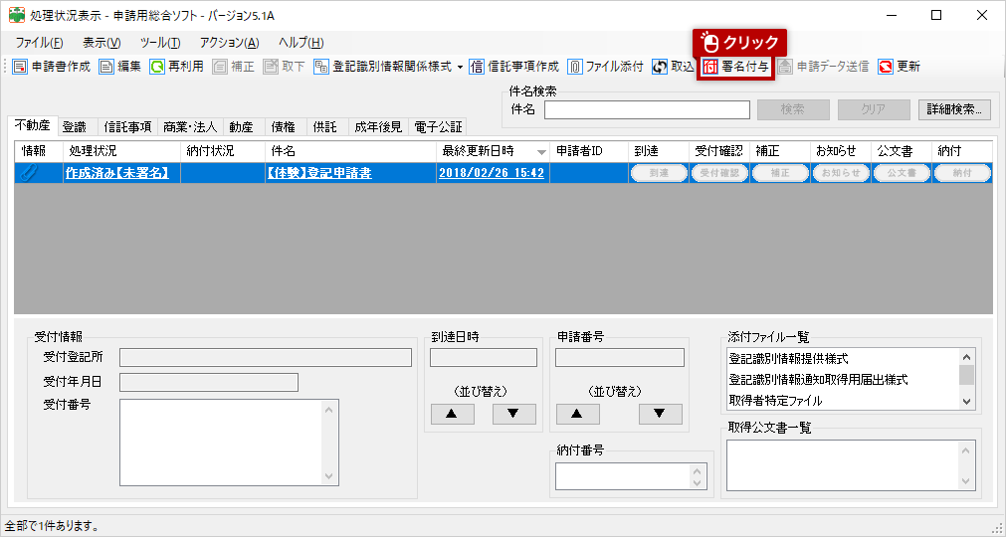Click the 到達 button in the row

pyautogui.click(x=659, y=173)
